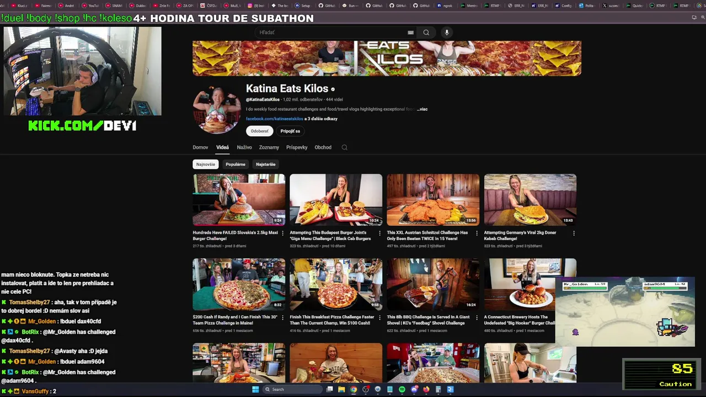The height and width of the screenshot is (397, 706).
Task: Open Spotify from the taskbar
Action: coord(402,389)
